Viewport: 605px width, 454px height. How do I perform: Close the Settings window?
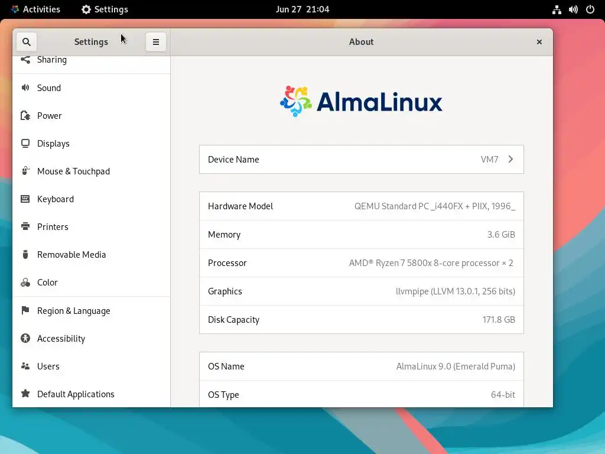coord(539,42)
